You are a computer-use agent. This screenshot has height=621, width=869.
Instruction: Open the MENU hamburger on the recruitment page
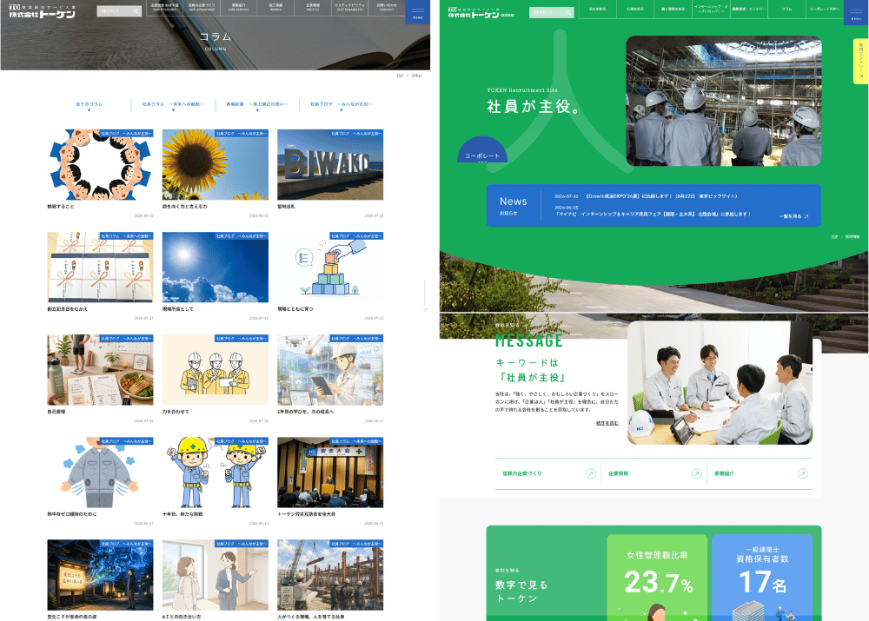856,12
